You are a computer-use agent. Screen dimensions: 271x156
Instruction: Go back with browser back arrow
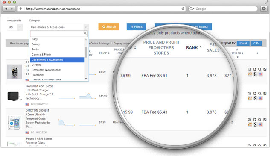coord(6,9)
